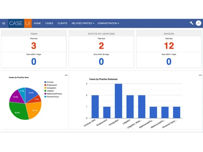The height and width of the screenshot is (152, 203).
Task: Open the wrench settings icon
Action: 191,23
